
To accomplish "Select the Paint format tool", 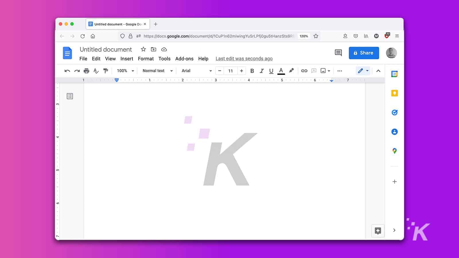I will click(106, 71).
